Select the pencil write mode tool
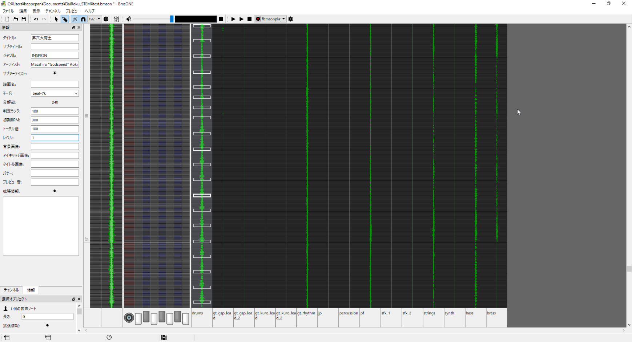Viewport: 632px width, 342px height. click(65, 19)
